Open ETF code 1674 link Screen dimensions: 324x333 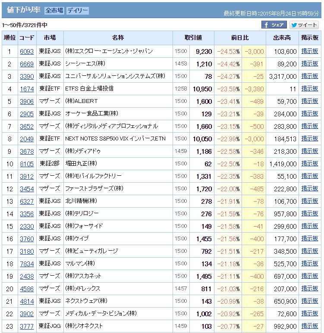tap(27, 89)
